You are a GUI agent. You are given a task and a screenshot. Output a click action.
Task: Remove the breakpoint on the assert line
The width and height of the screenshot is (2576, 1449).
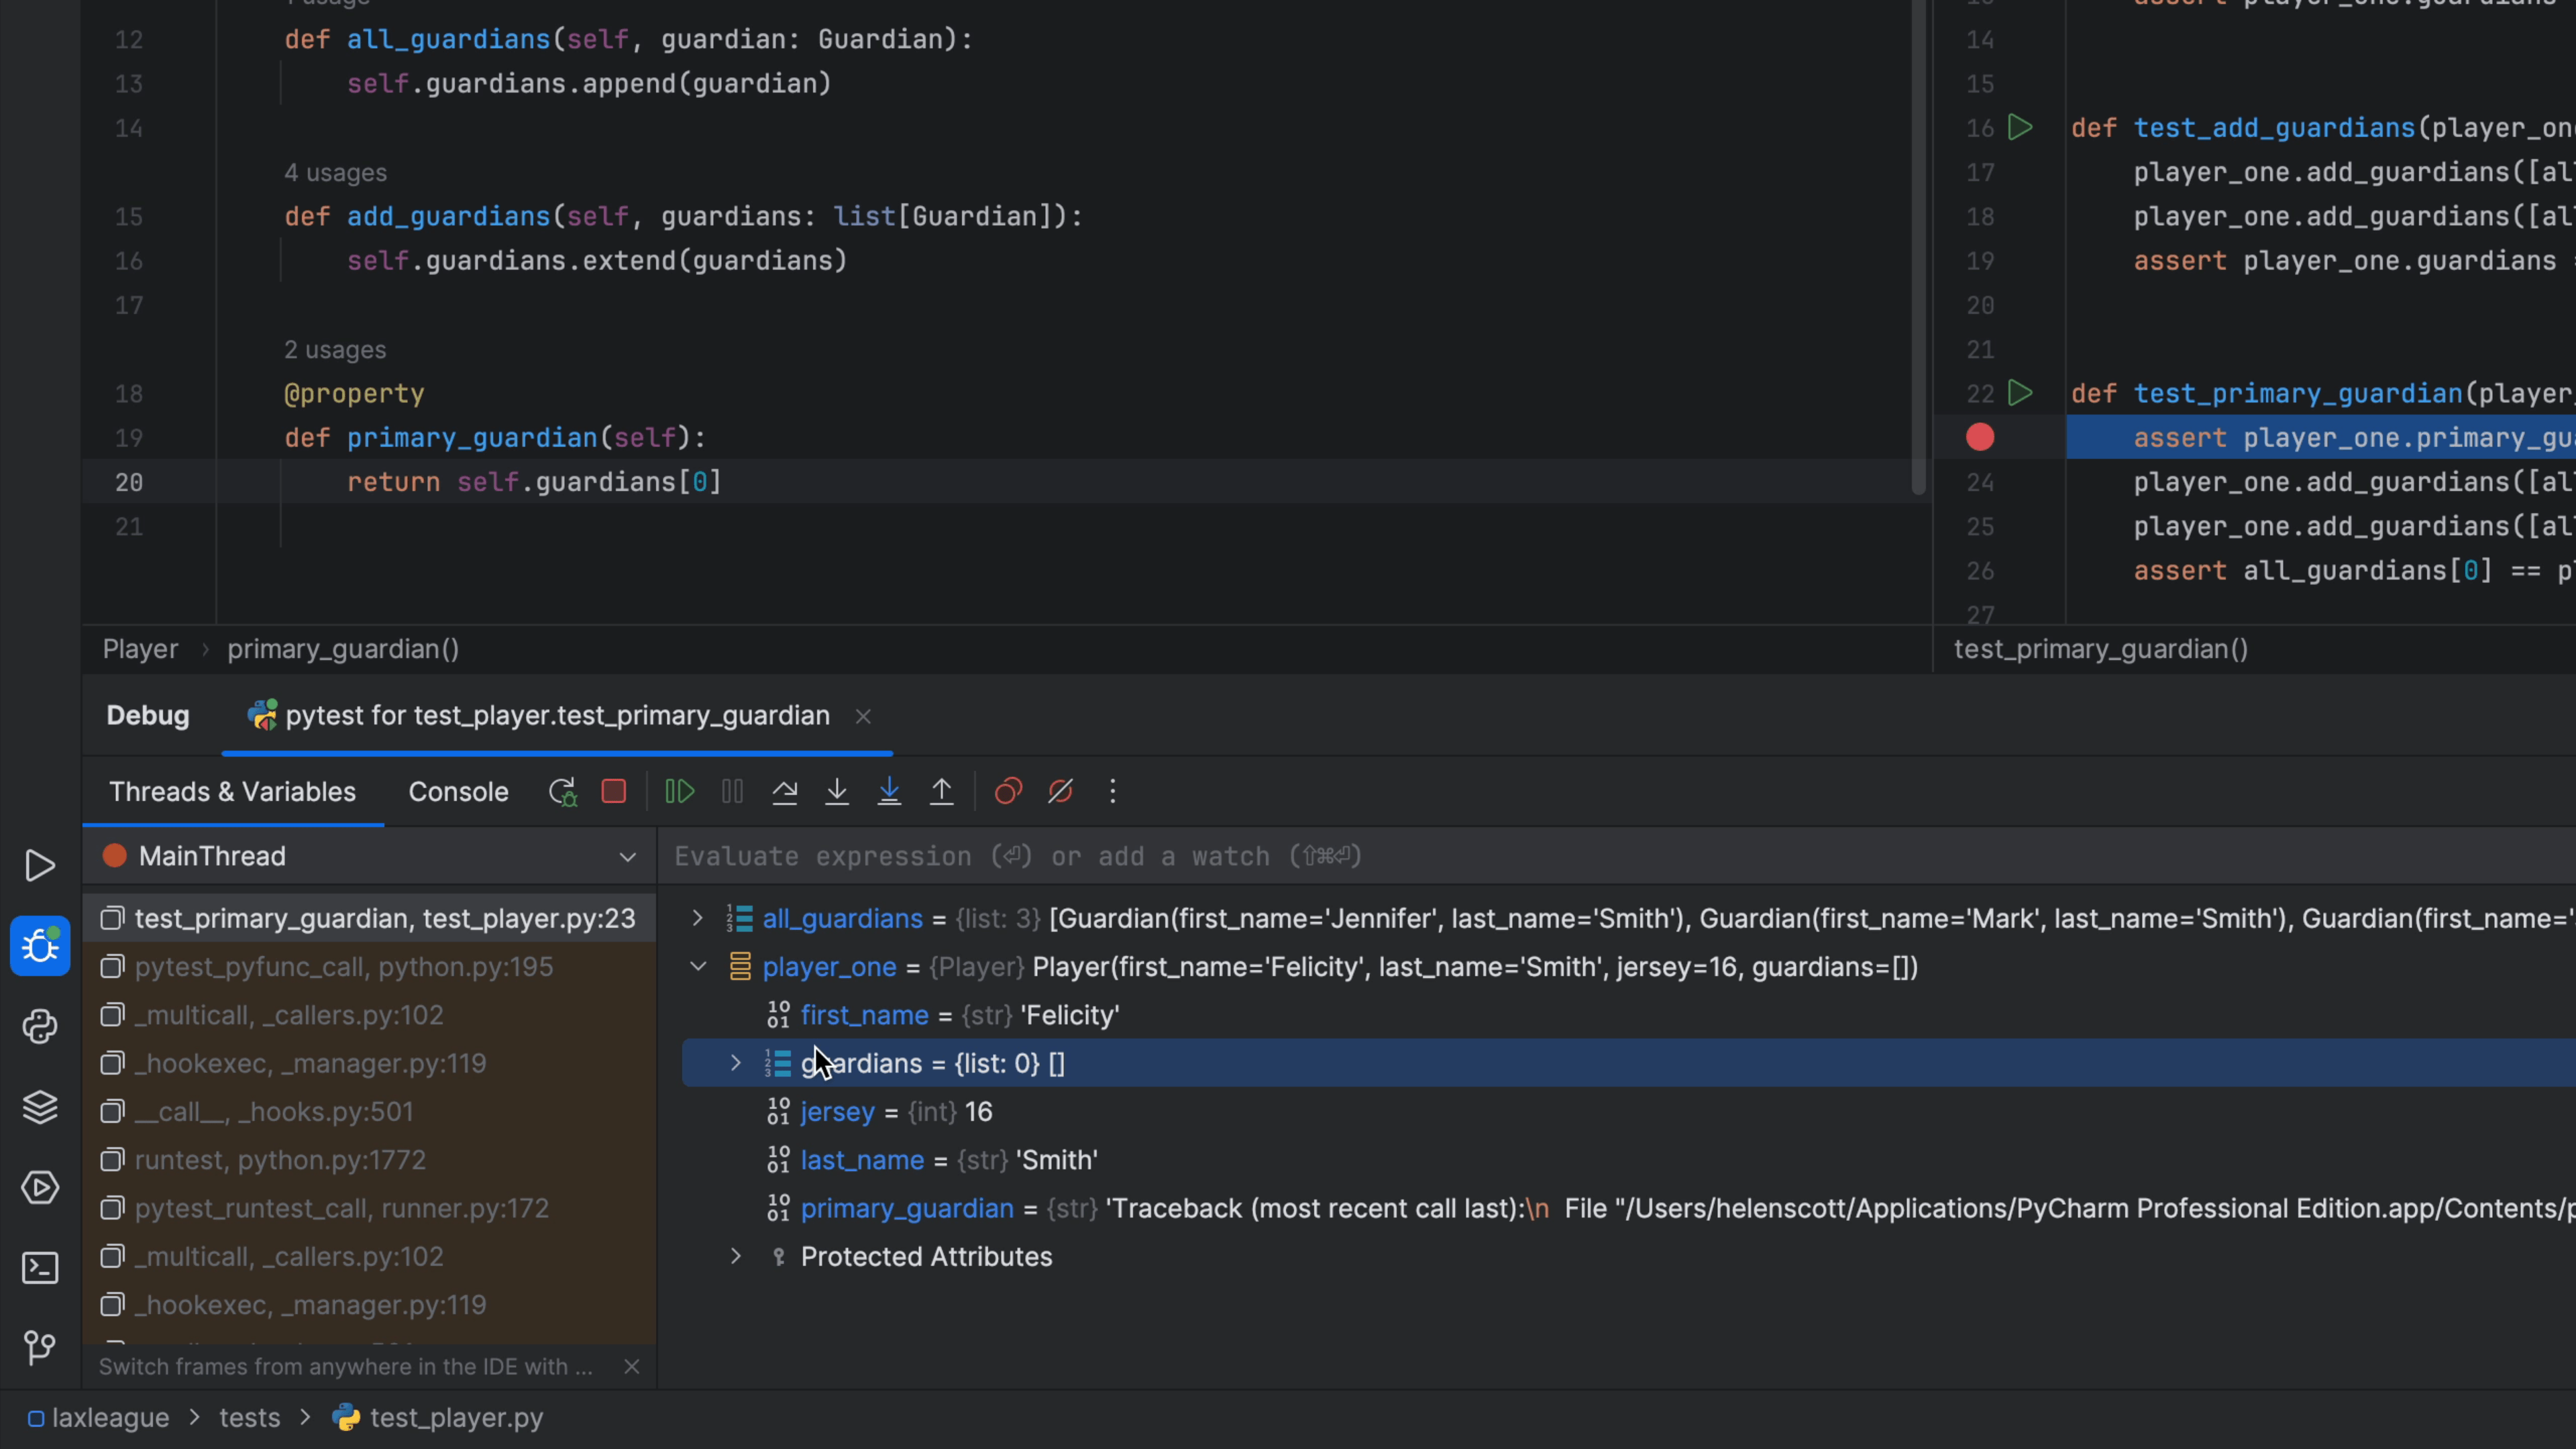[x=1980, y=438]
